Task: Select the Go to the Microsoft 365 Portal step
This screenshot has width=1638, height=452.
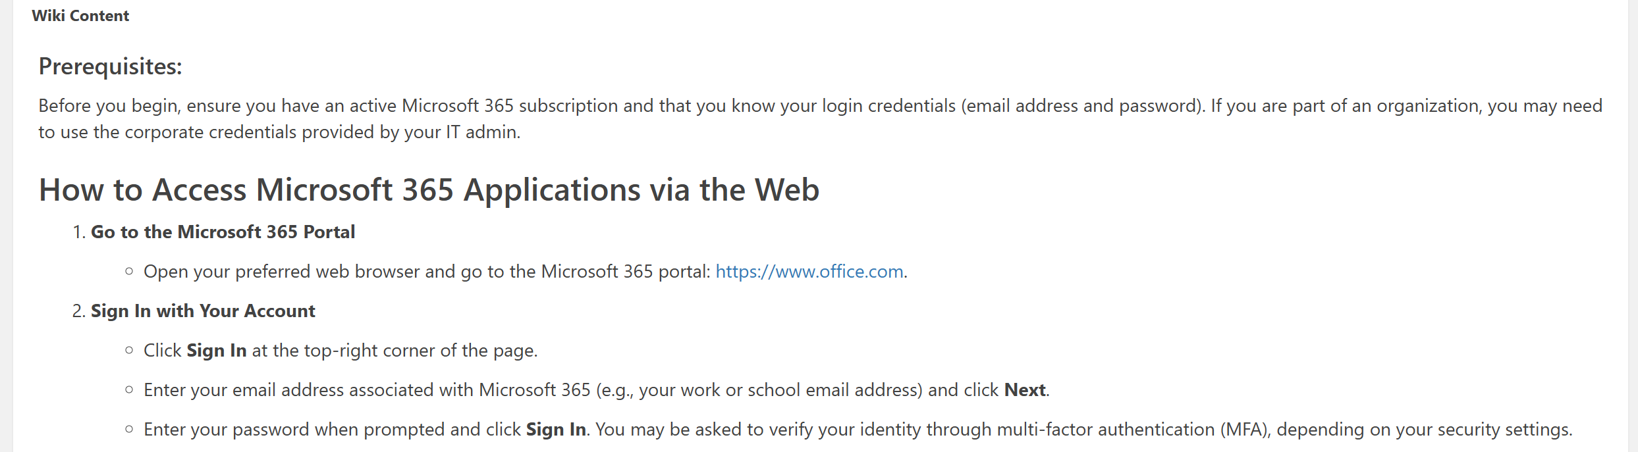Action: pos(223,232)
